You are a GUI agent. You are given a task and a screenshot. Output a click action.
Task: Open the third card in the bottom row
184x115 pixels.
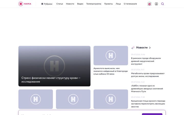pyautogui.click(x=111, y=99)
